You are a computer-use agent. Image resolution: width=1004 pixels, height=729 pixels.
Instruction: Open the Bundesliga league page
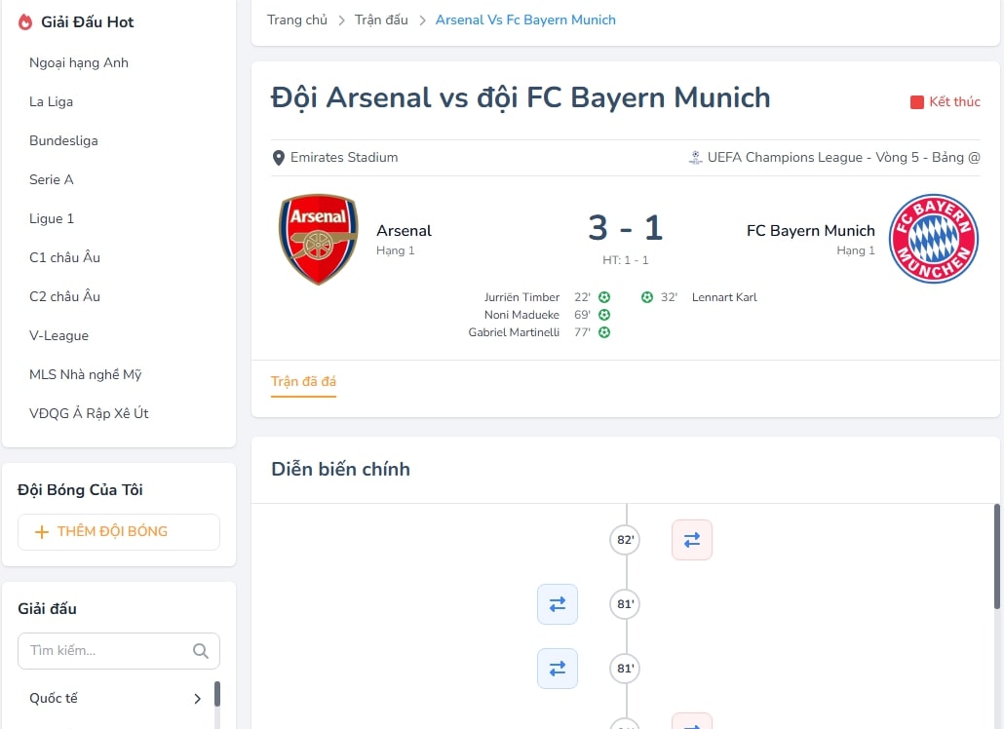pos(63,140)
